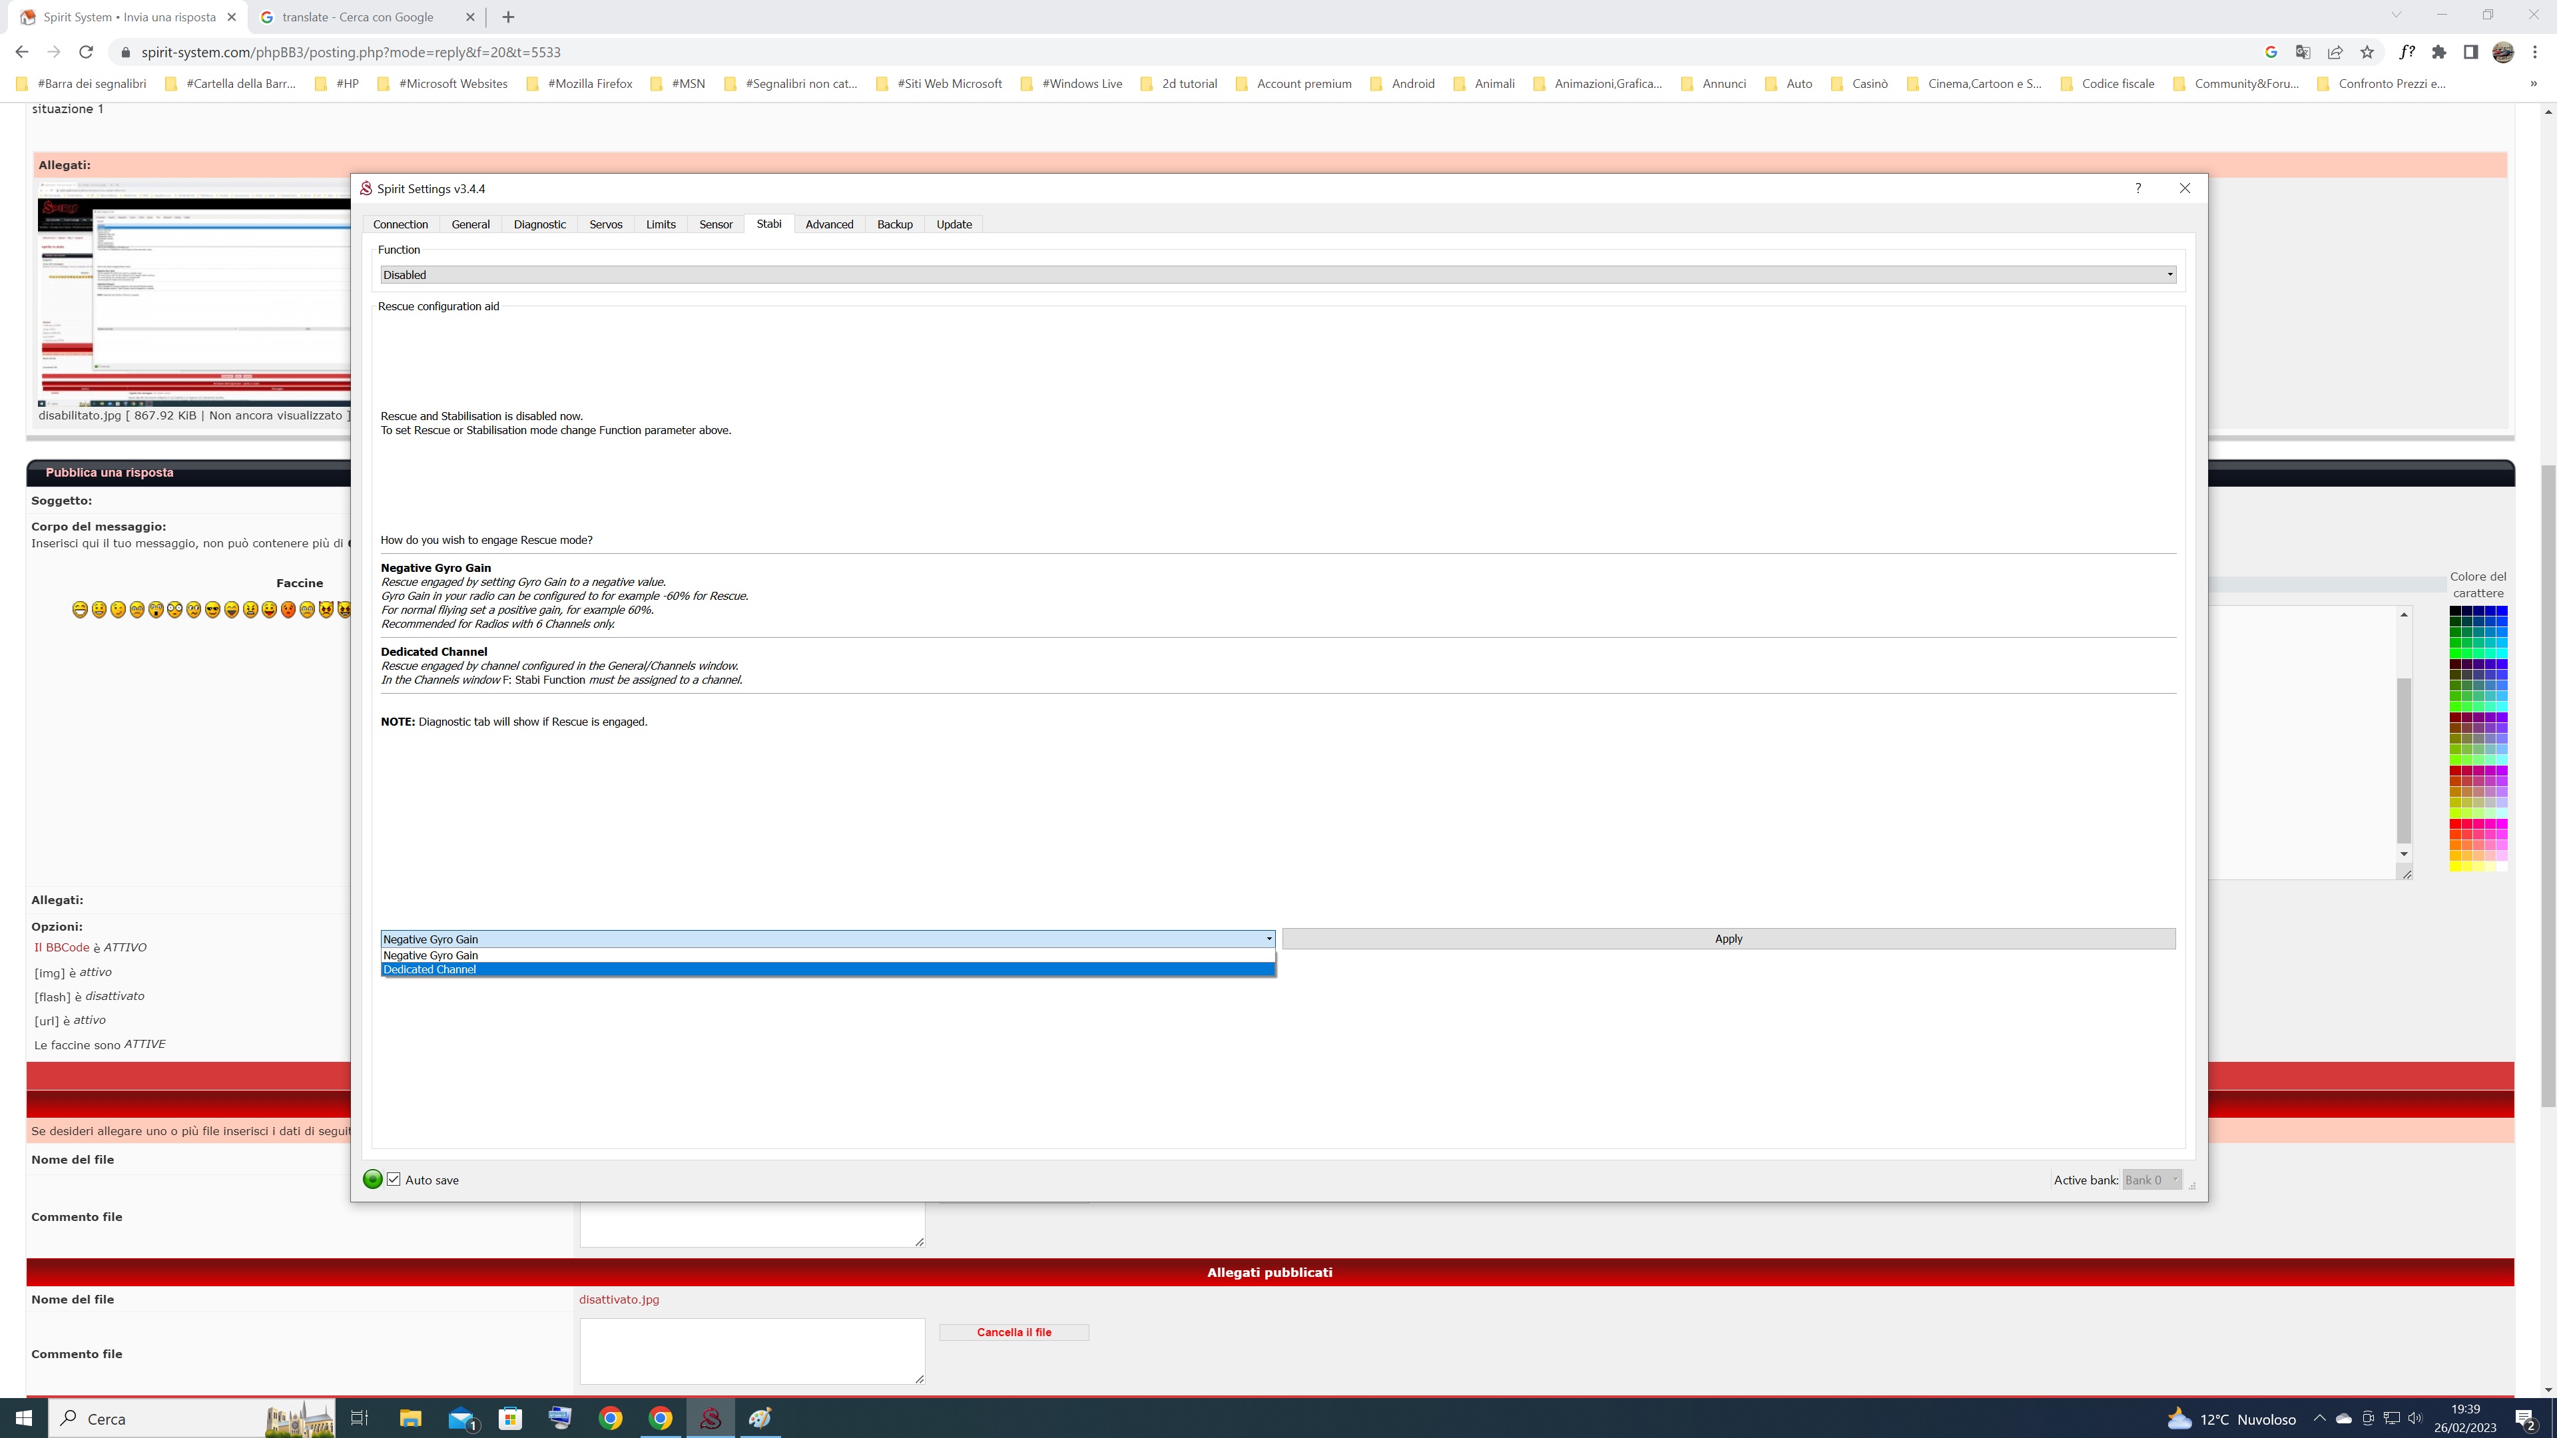Toggle the Auto save checkbox
Viewport: 2557px width, 1438px height.
[x=394, y=1179]
